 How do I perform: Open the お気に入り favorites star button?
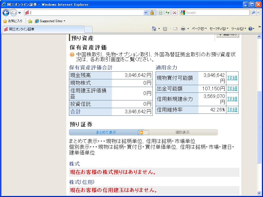coord(13,21)
